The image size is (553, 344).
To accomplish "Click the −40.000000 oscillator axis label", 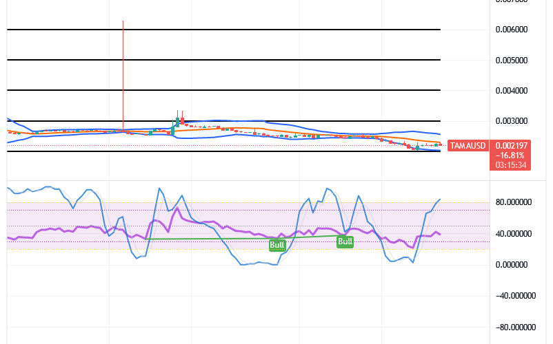I will click(515, 296).
